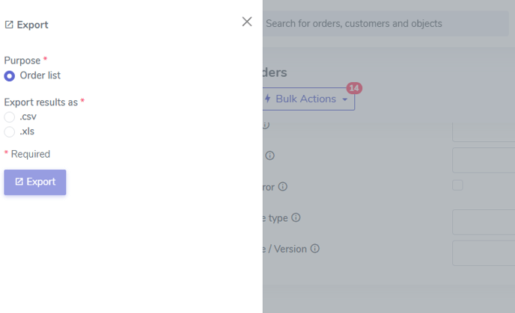515x313 pixels.
Task: Choose .xls as the export format
Action: 10,131
